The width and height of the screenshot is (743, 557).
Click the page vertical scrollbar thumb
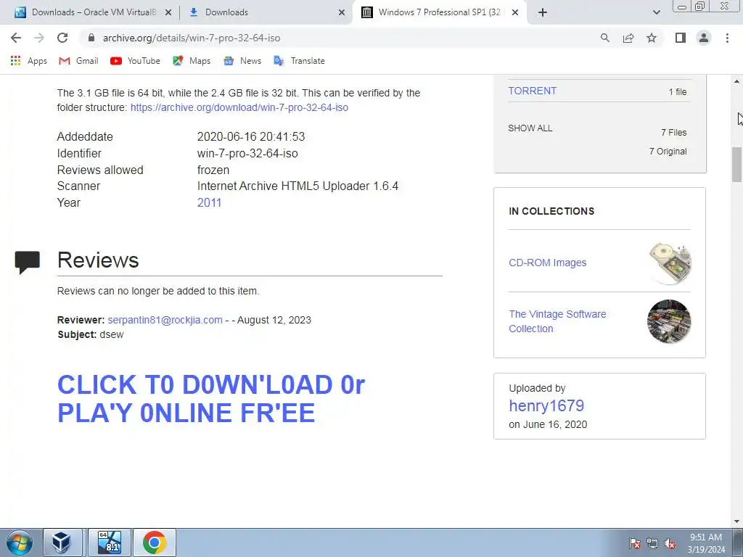point(736,165)
